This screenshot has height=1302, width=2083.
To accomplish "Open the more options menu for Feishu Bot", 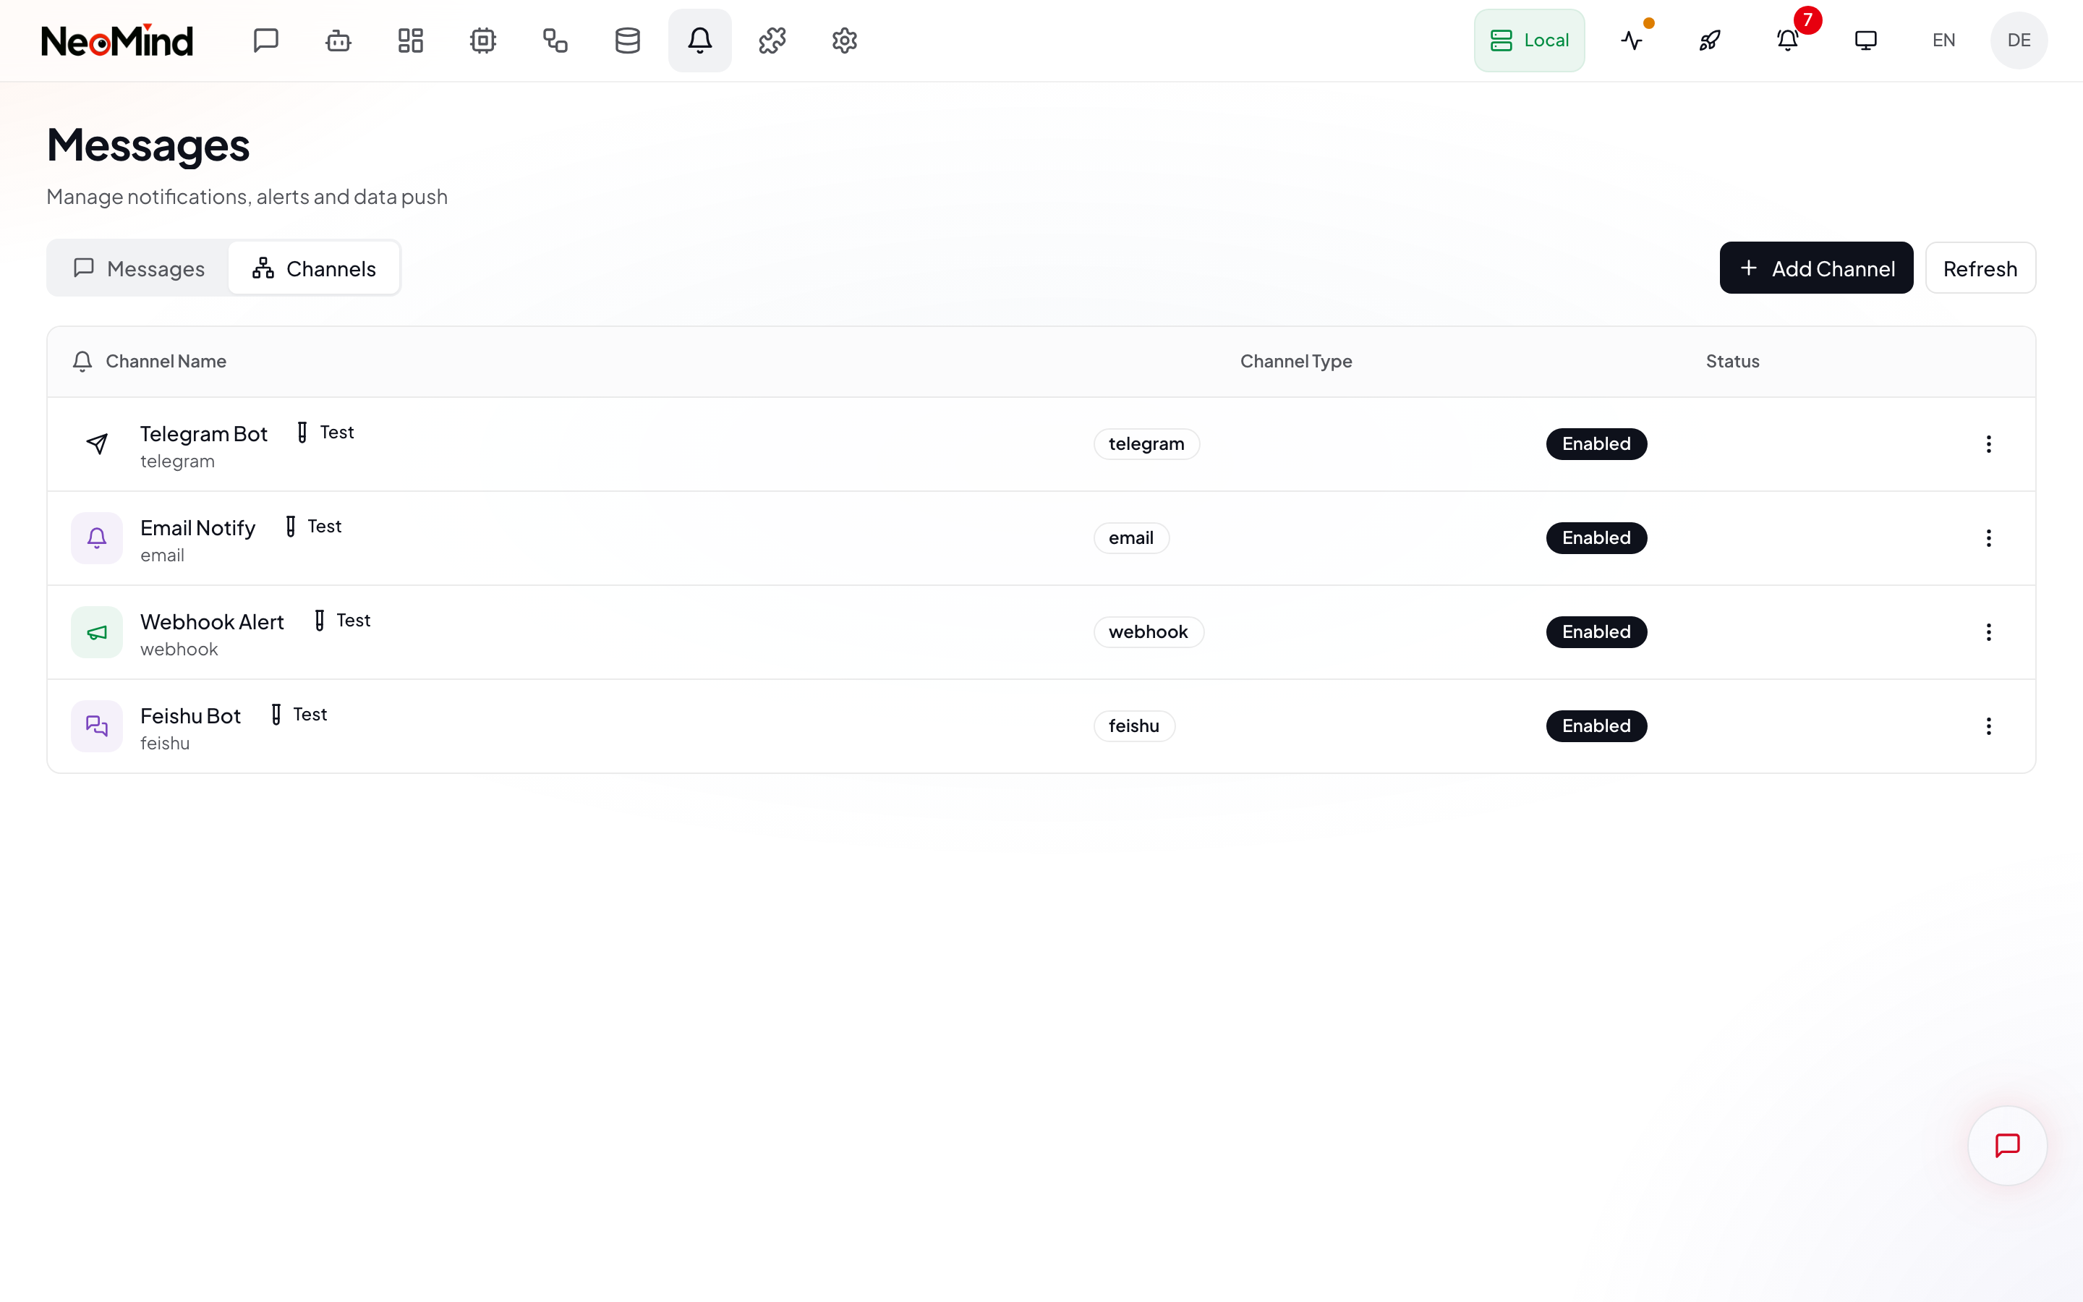I will pyautogui.click(x=1988, y=726).
